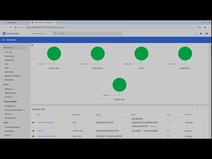Image resolution: width=212 pixels, height=159 pixels.
Task: Open Storage Classes in sidebar
Action: pos(10,118)
